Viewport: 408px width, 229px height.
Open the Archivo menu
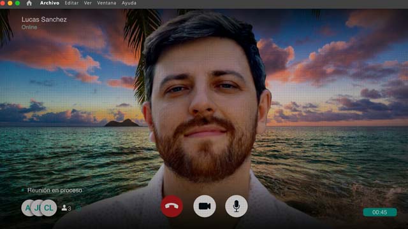[x=50, y=3]
